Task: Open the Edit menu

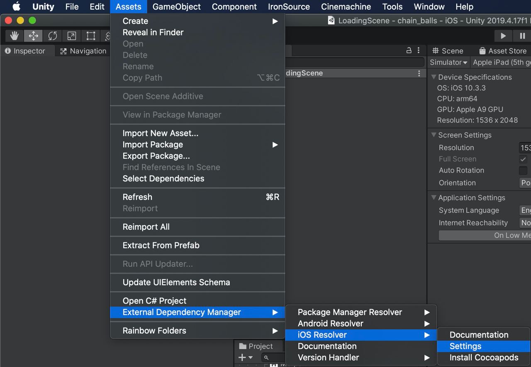Action: pyautogui.click(x=97, y=7)
